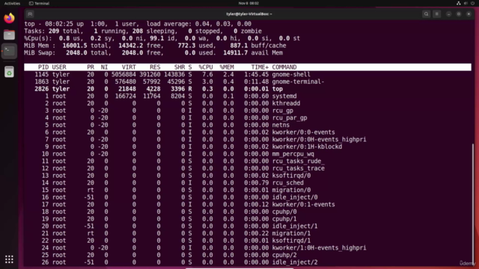Open the Terminal app menu in top bar
This screenshot has width=479, height=269.
[39, 3]
